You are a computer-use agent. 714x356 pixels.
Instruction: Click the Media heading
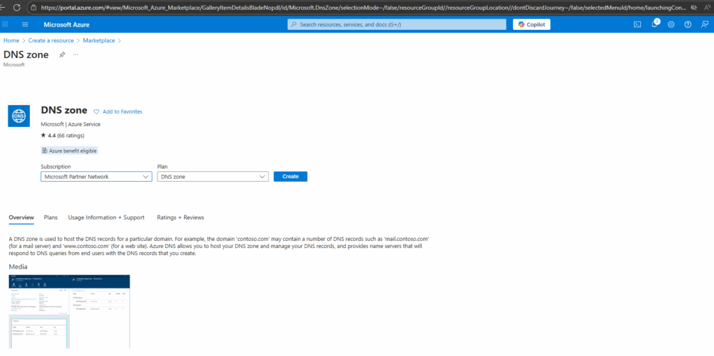coord(18,267)
